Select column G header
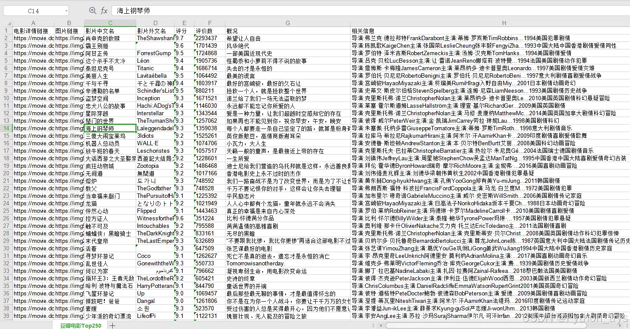This screenshot has width=630, height=329. coord(288,23)
